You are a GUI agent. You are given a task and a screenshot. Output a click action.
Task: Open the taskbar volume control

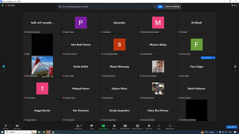tap(226, 132)
